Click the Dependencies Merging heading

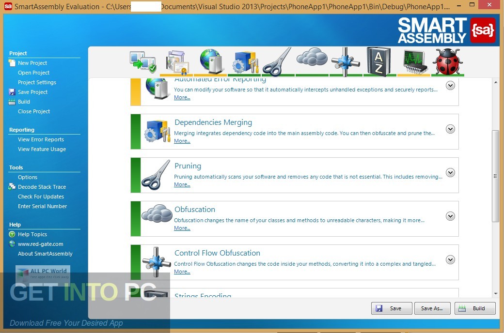click(213, 122)
